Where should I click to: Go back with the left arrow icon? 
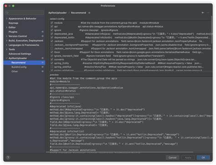[203, 13]
